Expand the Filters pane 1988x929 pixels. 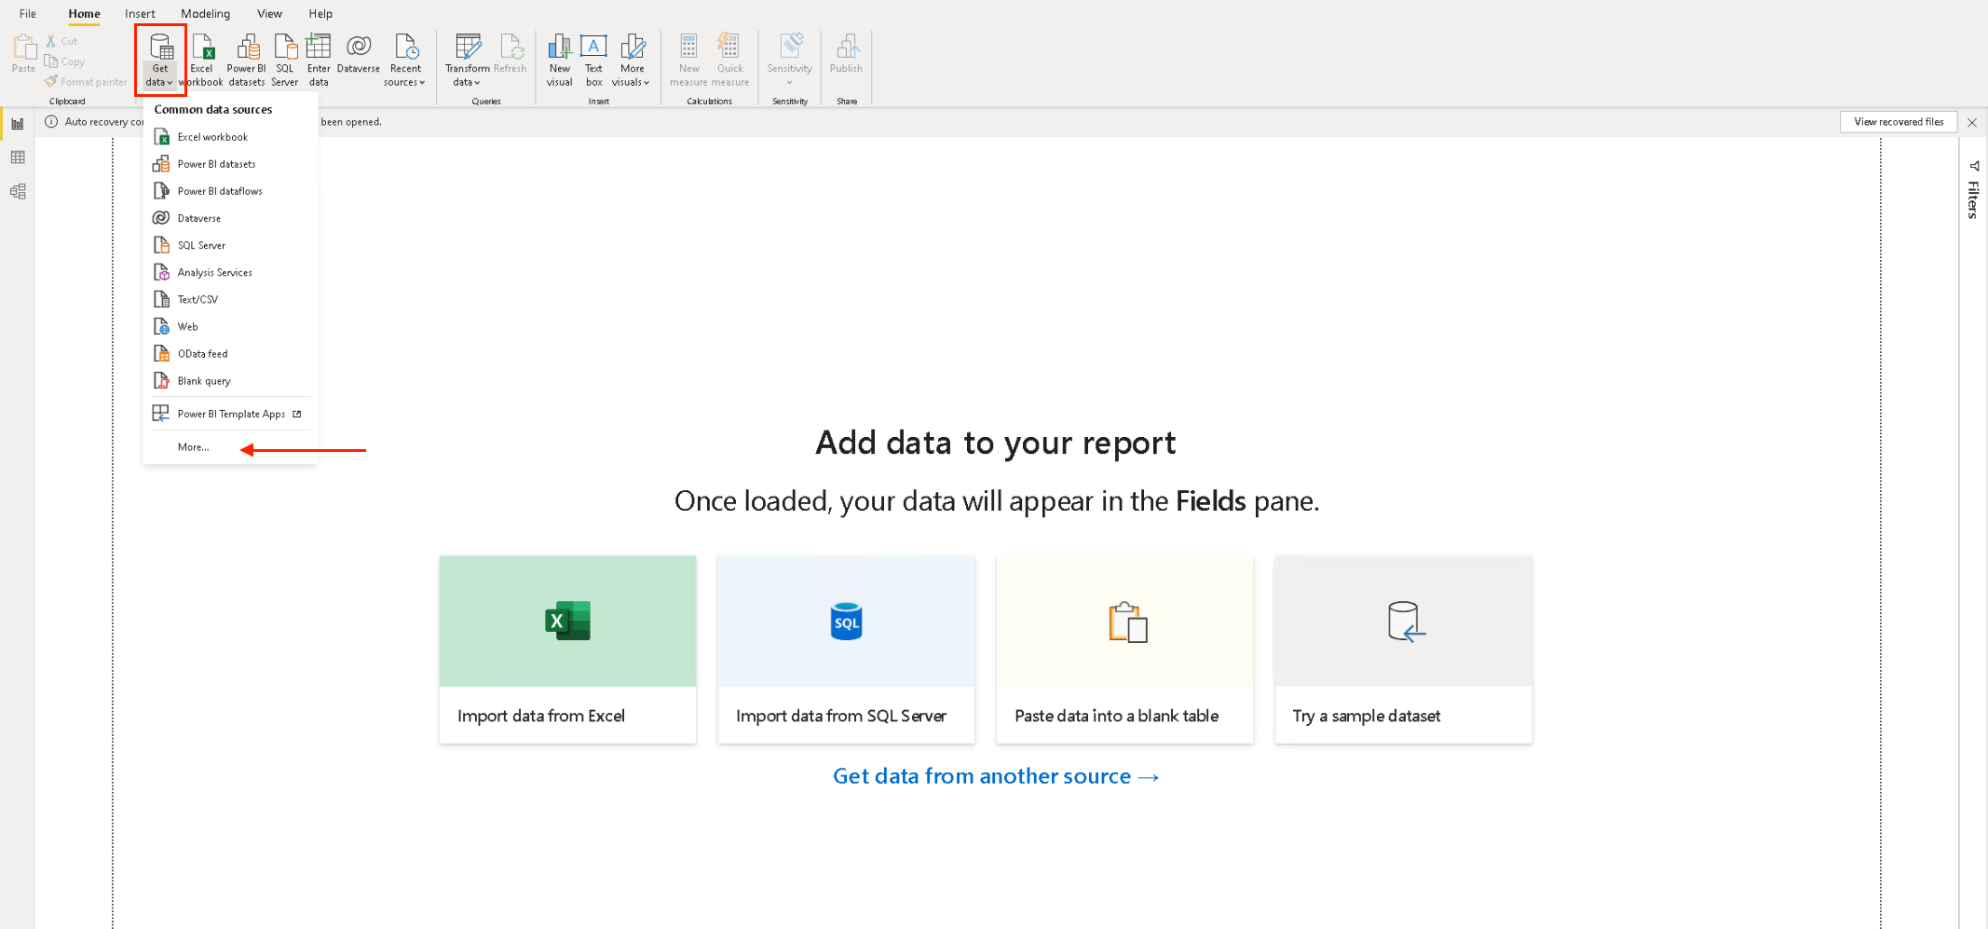tap(1974, 190)
